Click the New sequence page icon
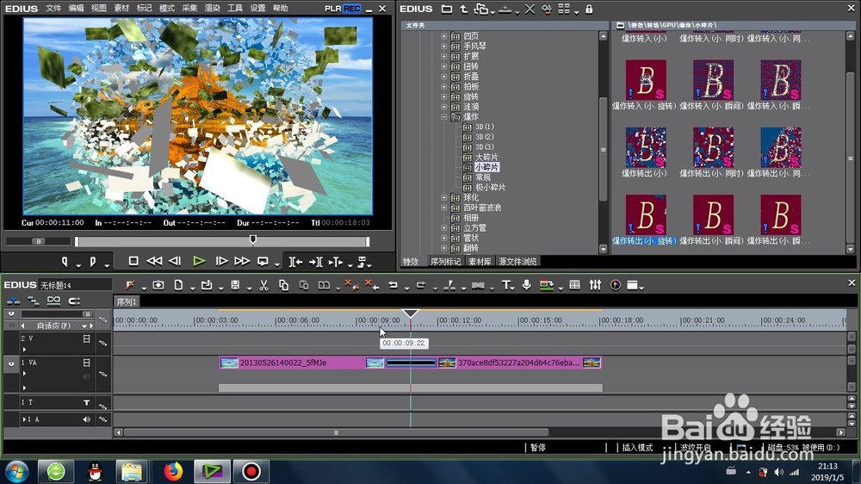 point(178,285)
